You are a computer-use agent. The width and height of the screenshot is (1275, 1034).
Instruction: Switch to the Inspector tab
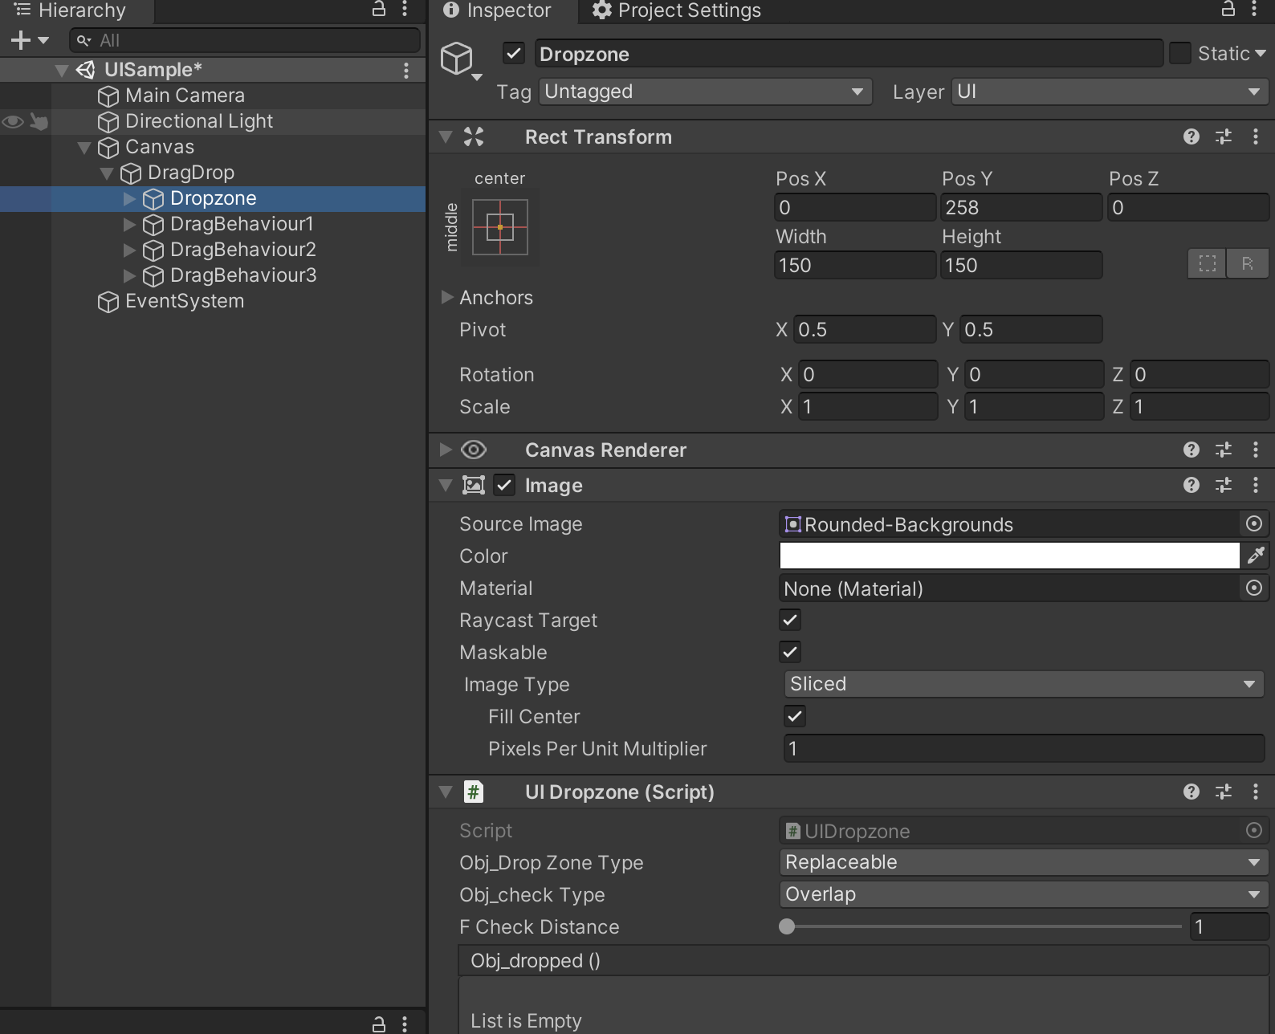click(498, 10)
